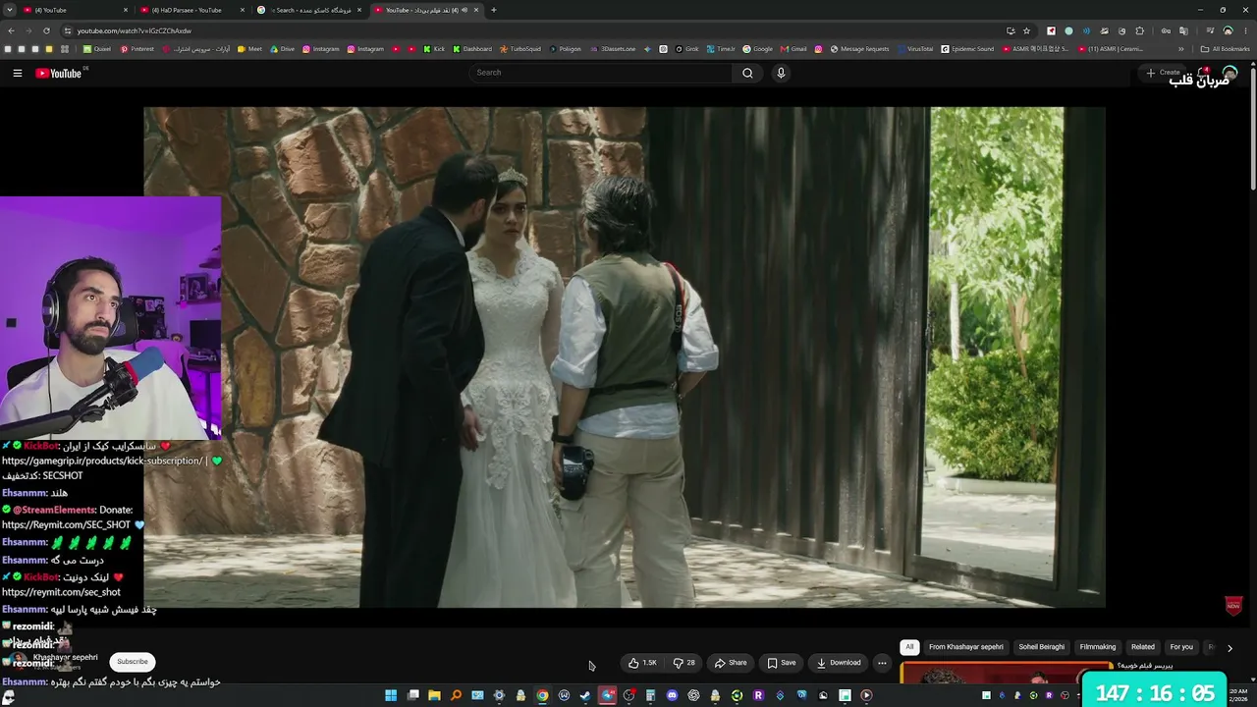The image size is (1257, 707).
Task: Open the Grok bookmark
Action: [686, 49]
